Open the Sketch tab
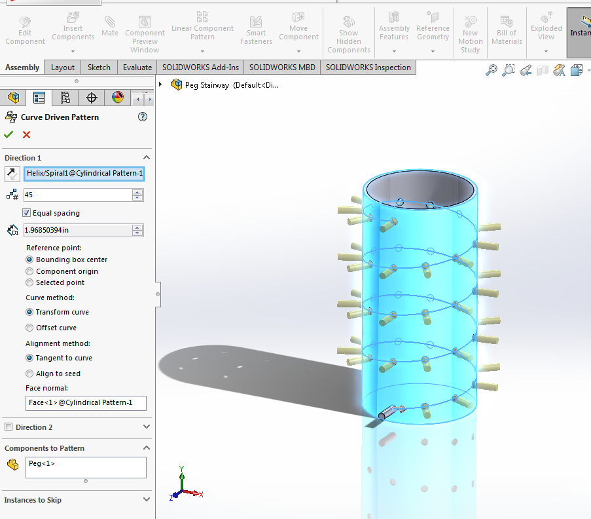 [x=99, y=67]
